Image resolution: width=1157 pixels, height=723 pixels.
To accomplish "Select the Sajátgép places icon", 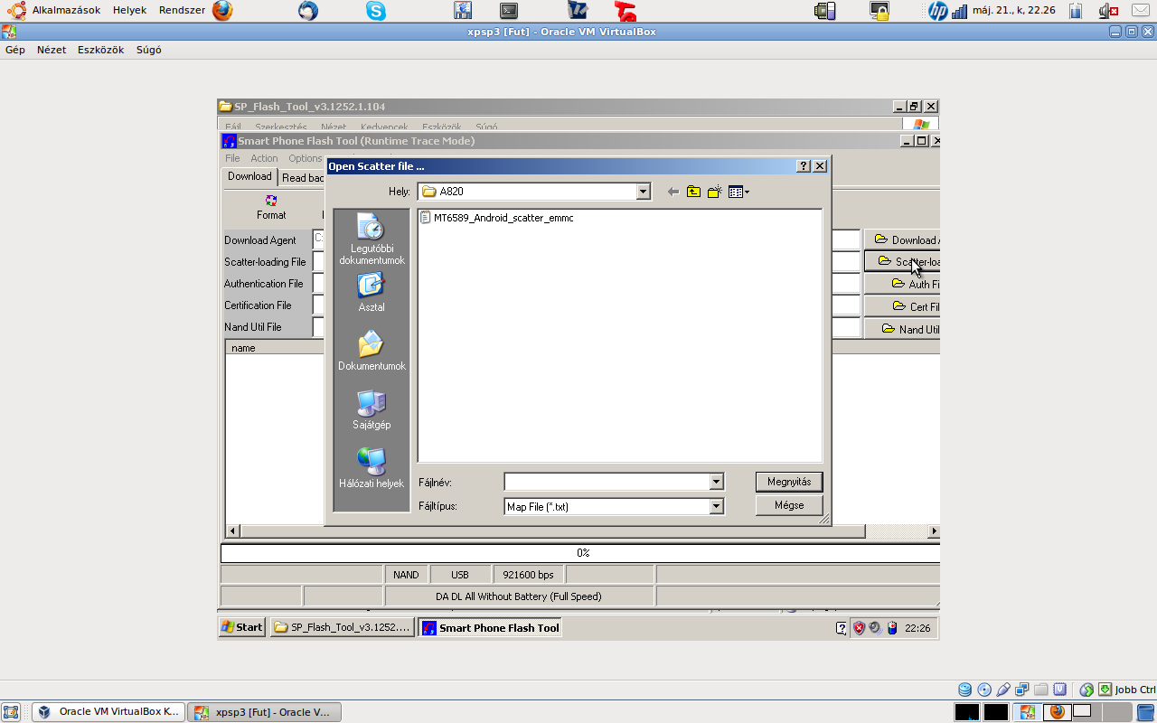I will point(372,410).
